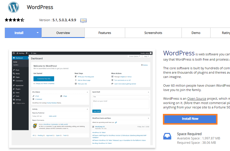Click the Space Required heading

click(189, 134)
